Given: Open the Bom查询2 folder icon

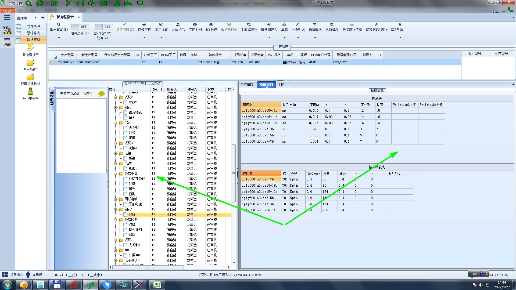Looking at the screenshot, I should coord(30,63).
